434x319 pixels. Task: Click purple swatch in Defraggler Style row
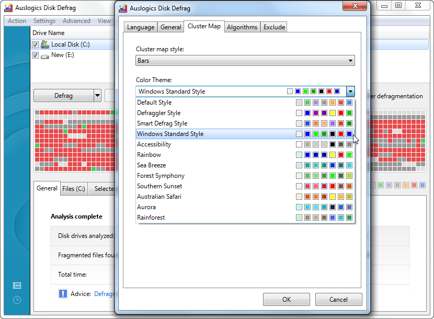point(315,113)
